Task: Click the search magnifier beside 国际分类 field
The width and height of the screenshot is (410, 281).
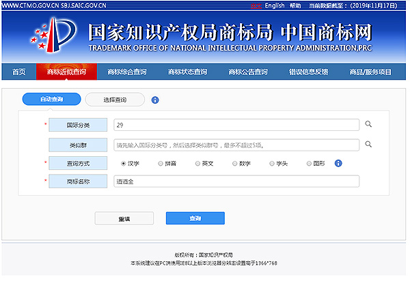Action: [368, 124]
